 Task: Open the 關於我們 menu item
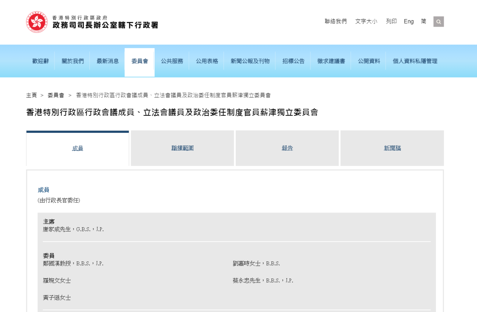tap(73, 61)
